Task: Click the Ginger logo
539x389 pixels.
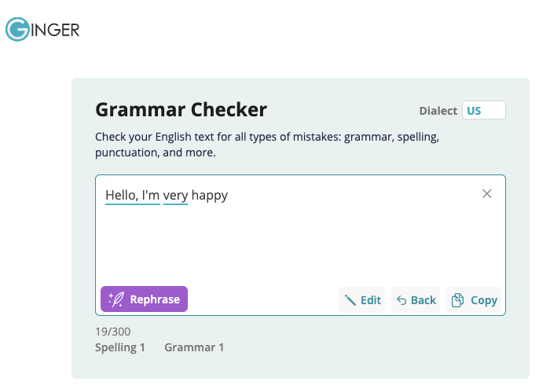Action: coord(42,29)
